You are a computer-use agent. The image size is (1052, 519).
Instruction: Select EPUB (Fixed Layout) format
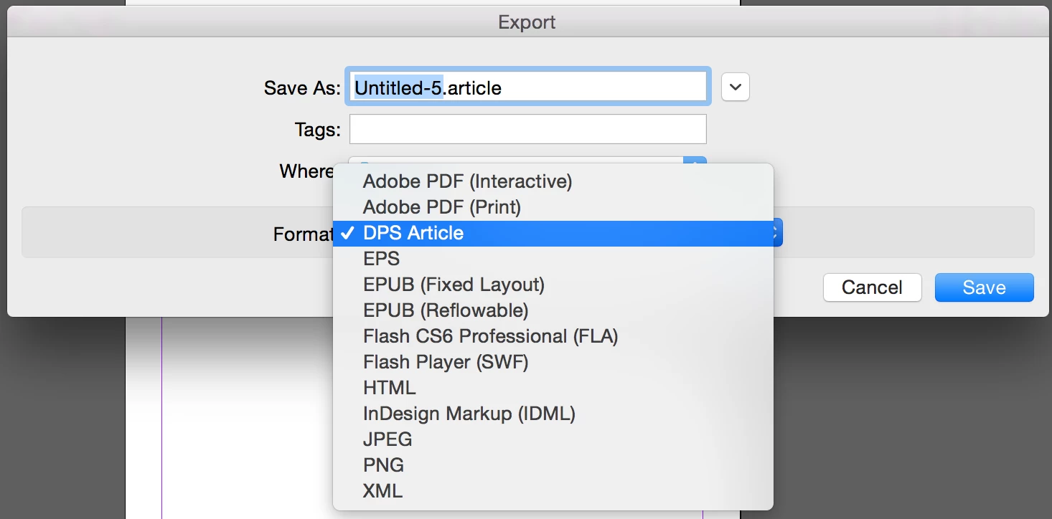coord(553,285)
